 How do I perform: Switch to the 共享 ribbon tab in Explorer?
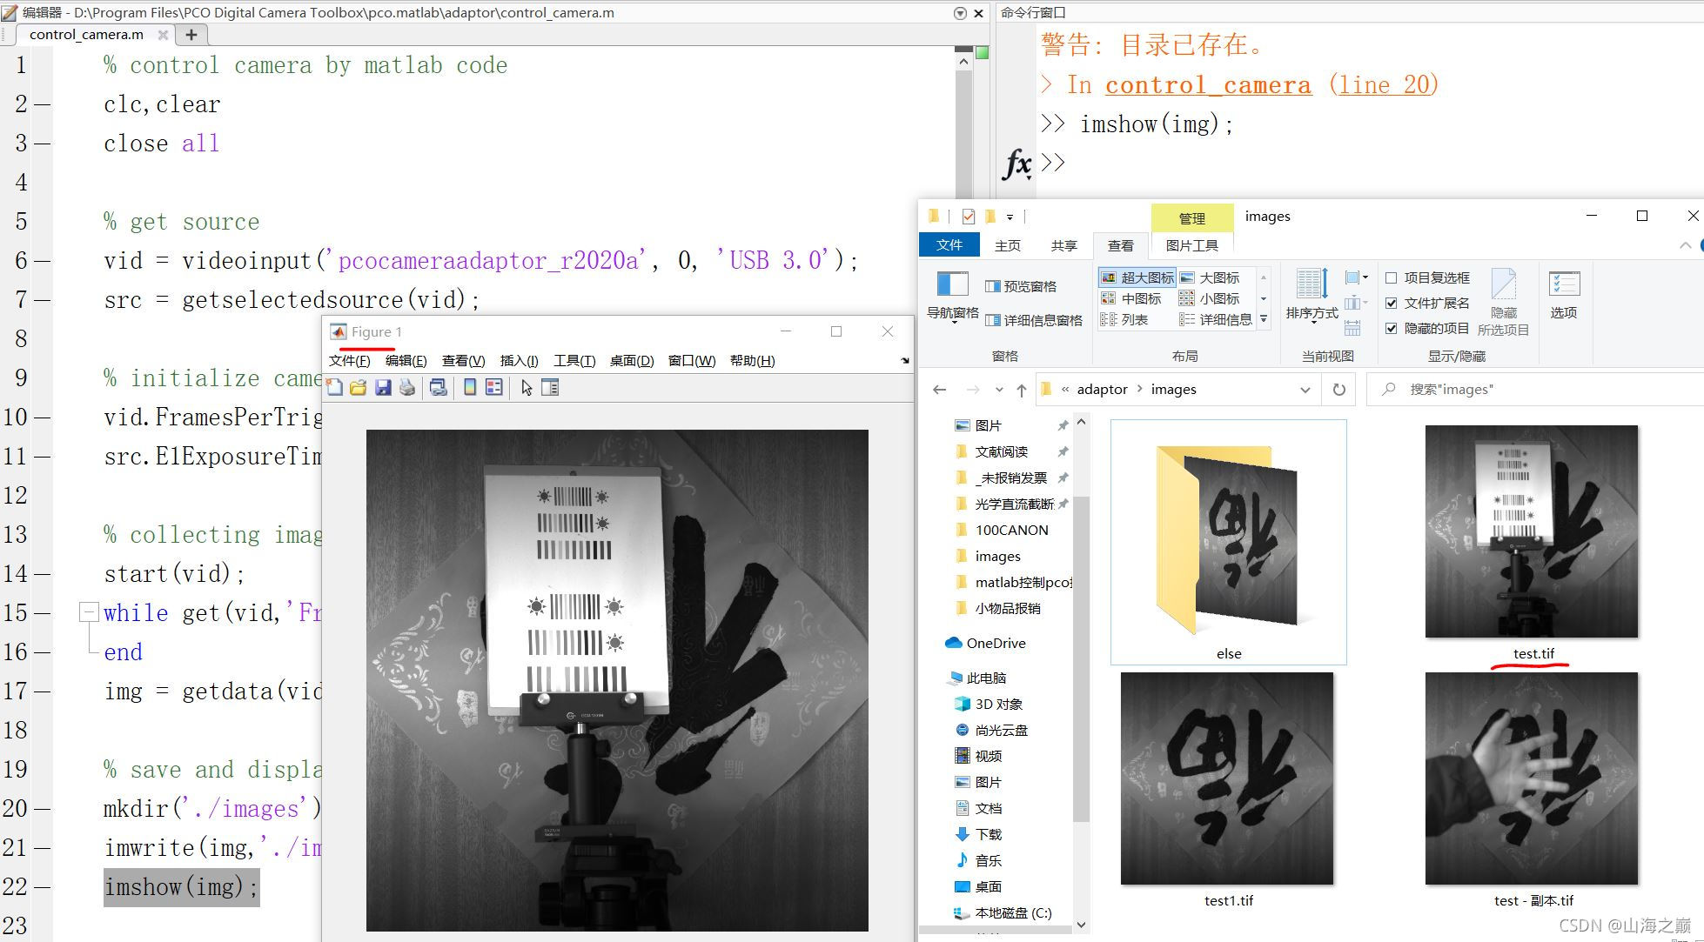[1063, 244]
